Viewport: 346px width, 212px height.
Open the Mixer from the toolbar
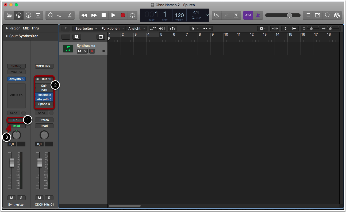(60, 15)
